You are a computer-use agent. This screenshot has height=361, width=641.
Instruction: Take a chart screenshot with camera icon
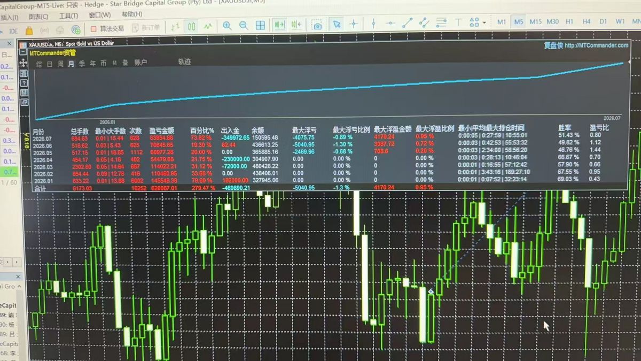317,25
